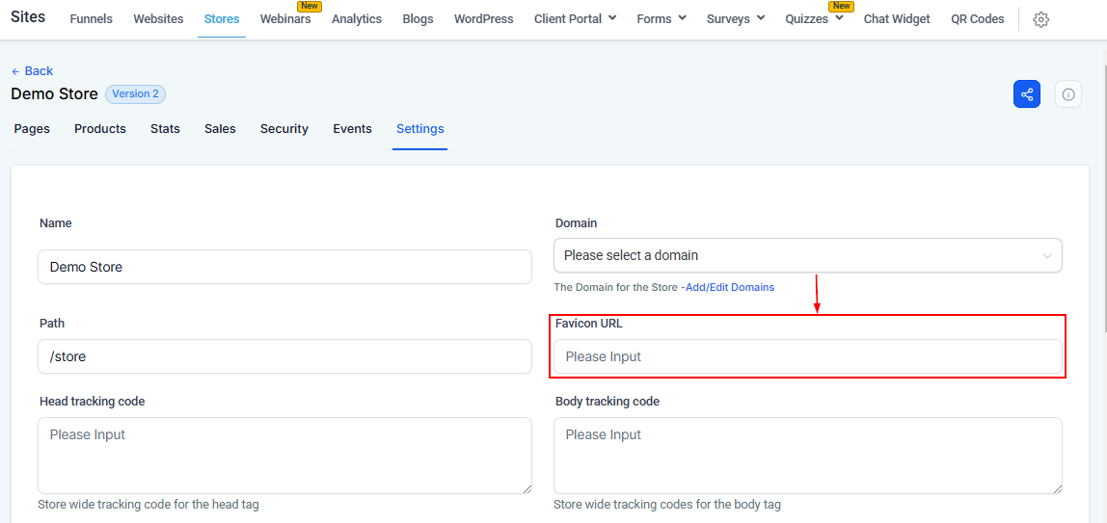Focus the Head tracking code textarea
This screenshot has height=523, width=1107.
click(284, 456)
